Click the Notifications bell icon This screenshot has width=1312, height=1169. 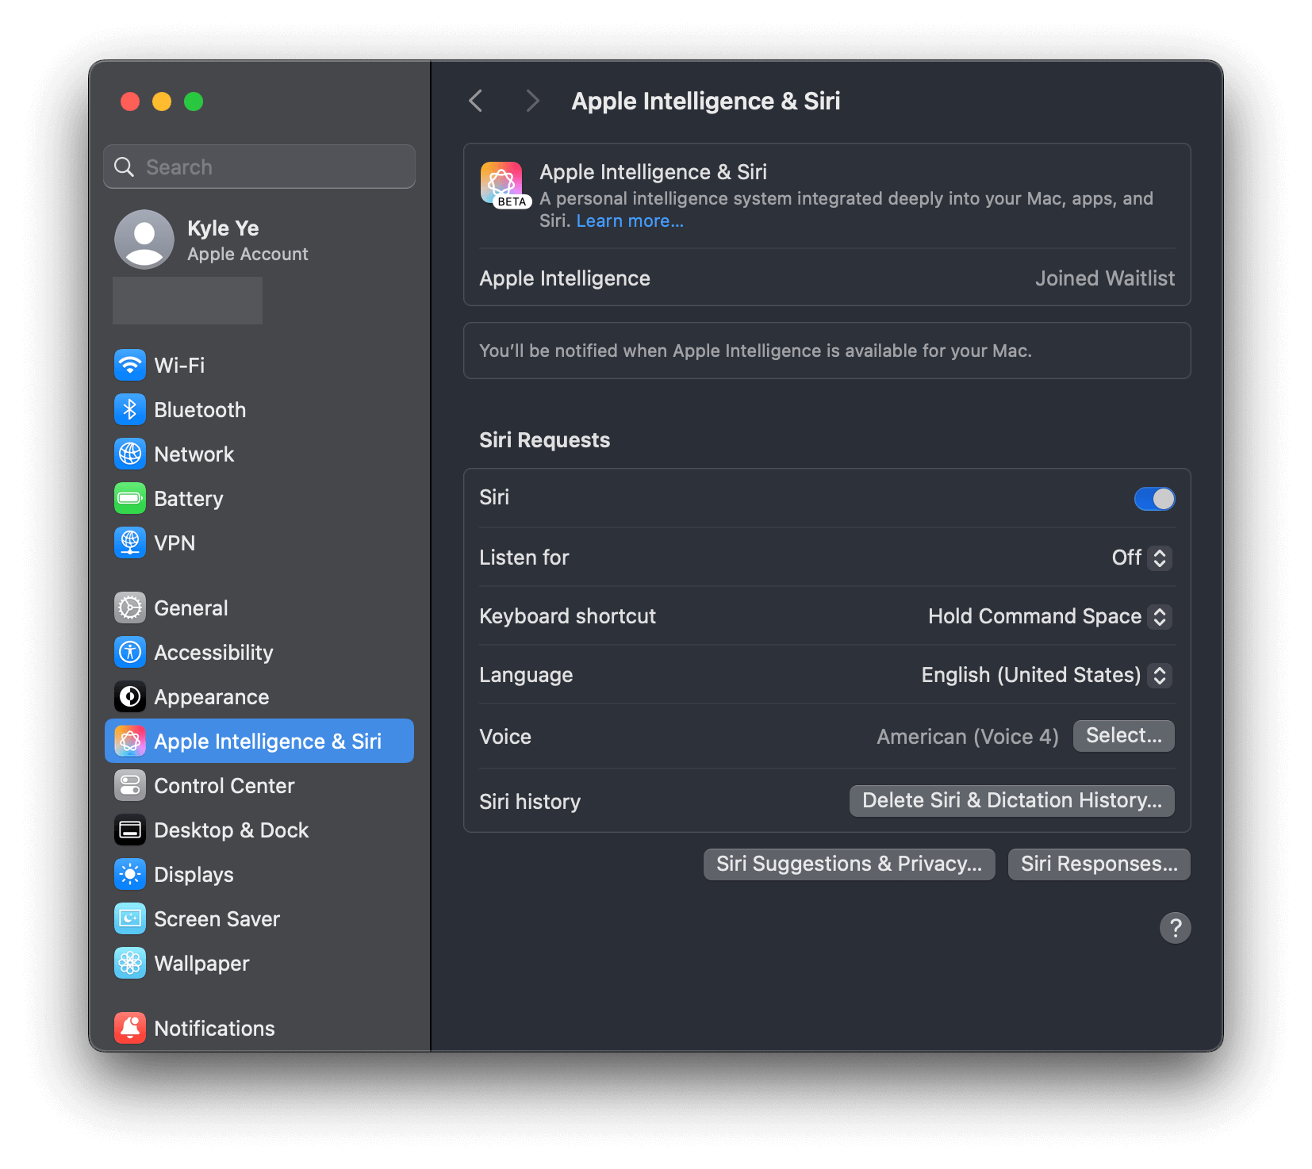[130, 1028]
